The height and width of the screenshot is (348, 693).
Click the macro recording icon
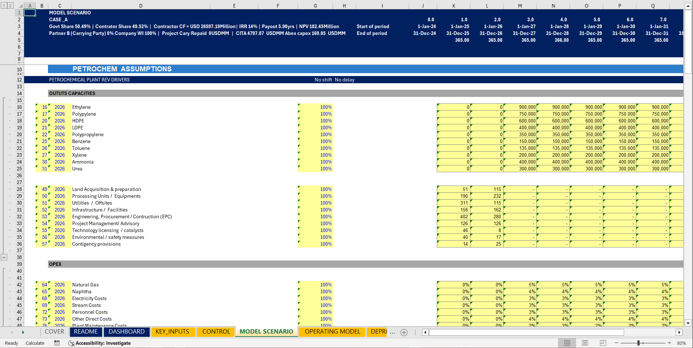57,343
